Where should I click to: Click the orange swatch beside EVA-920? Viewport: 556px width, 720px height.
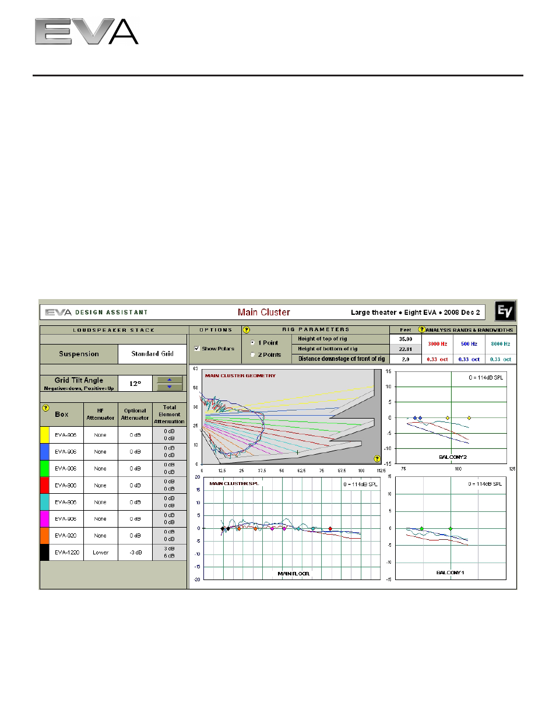44,536
